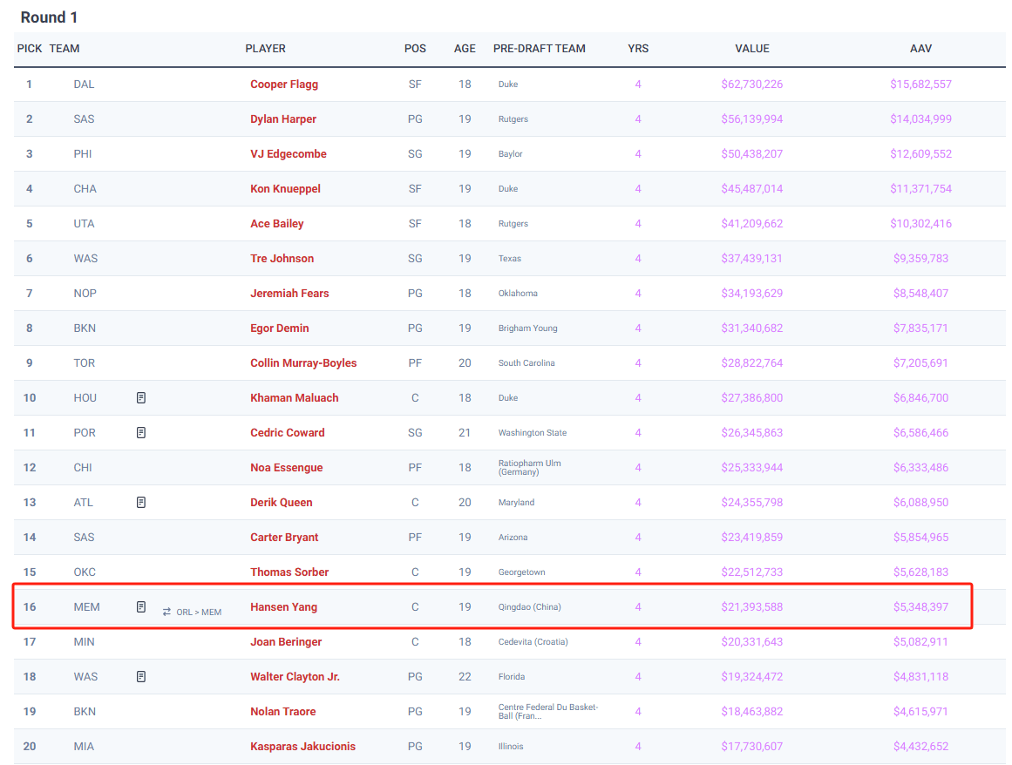
Task: Open the note icon in POR row
Action: tap(141, 433)
